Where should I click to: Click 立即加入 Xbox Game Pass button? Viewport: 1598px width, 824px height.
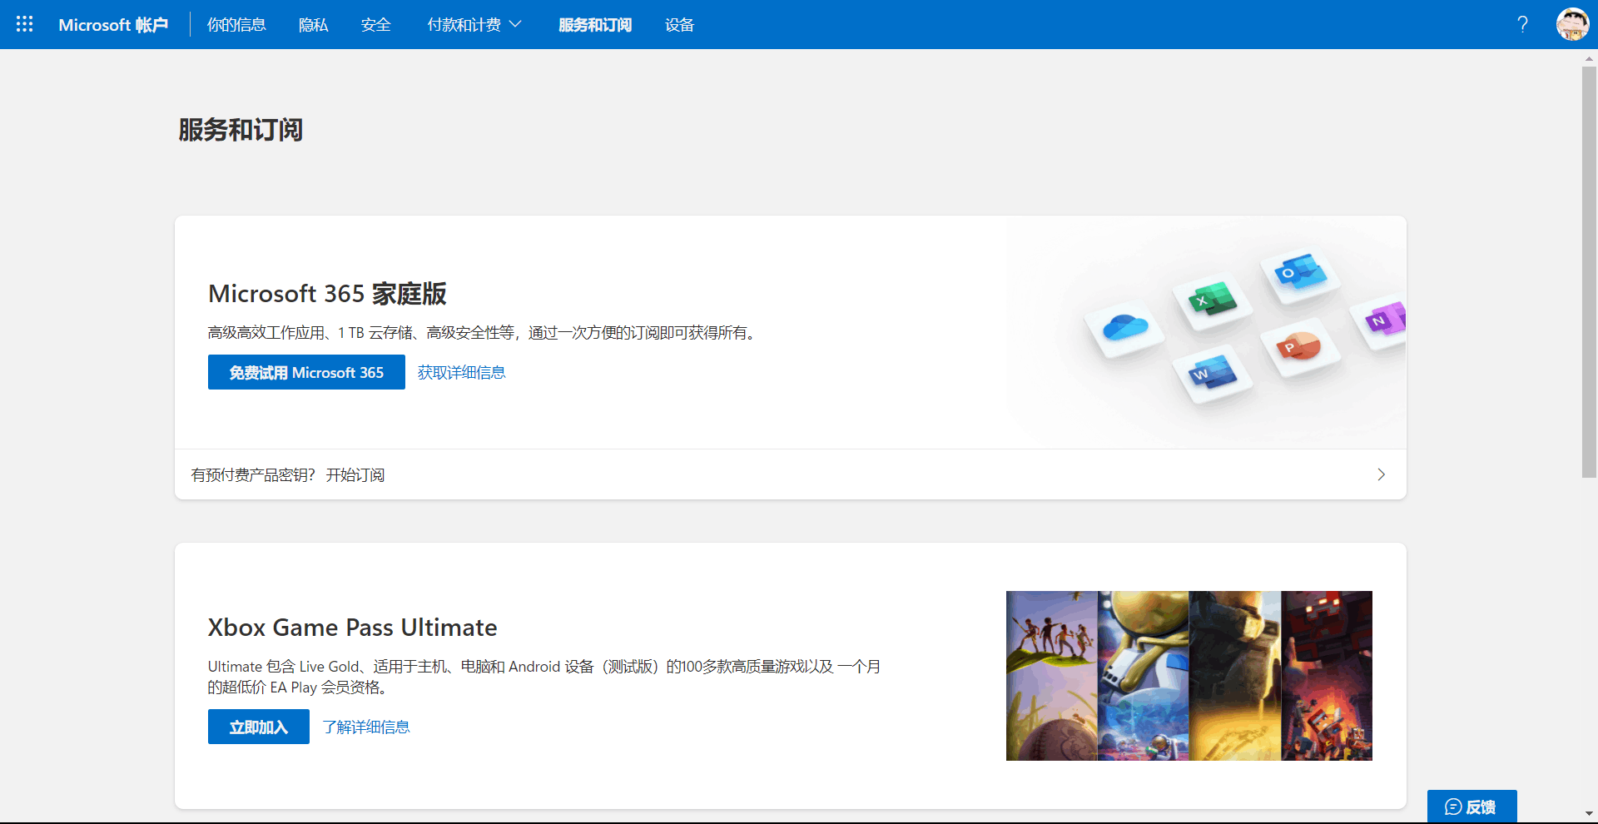point(259,727)
